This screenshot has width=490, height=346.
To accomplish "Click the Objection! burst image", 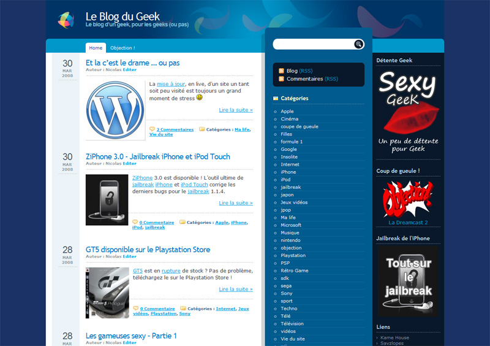I will tap(408, 199).
